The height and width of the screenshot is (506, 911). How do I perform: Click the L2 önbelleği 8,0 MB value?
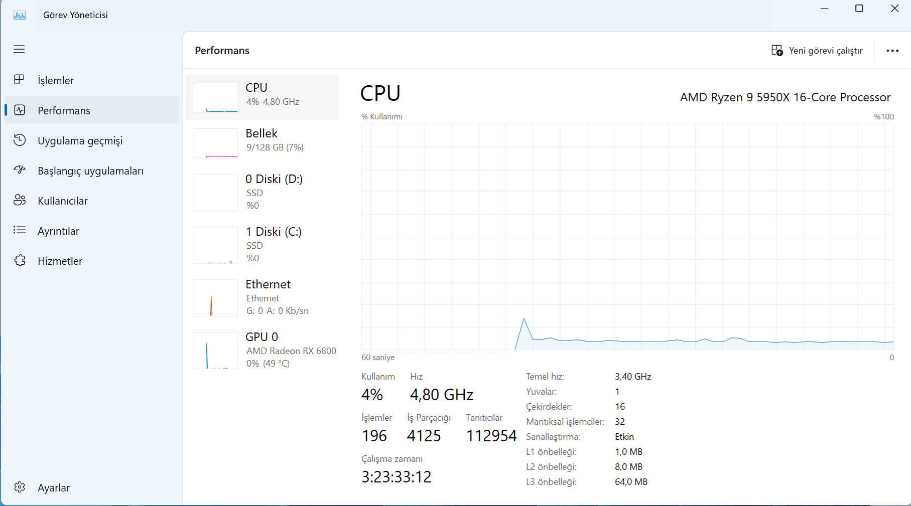click(629, 467)
